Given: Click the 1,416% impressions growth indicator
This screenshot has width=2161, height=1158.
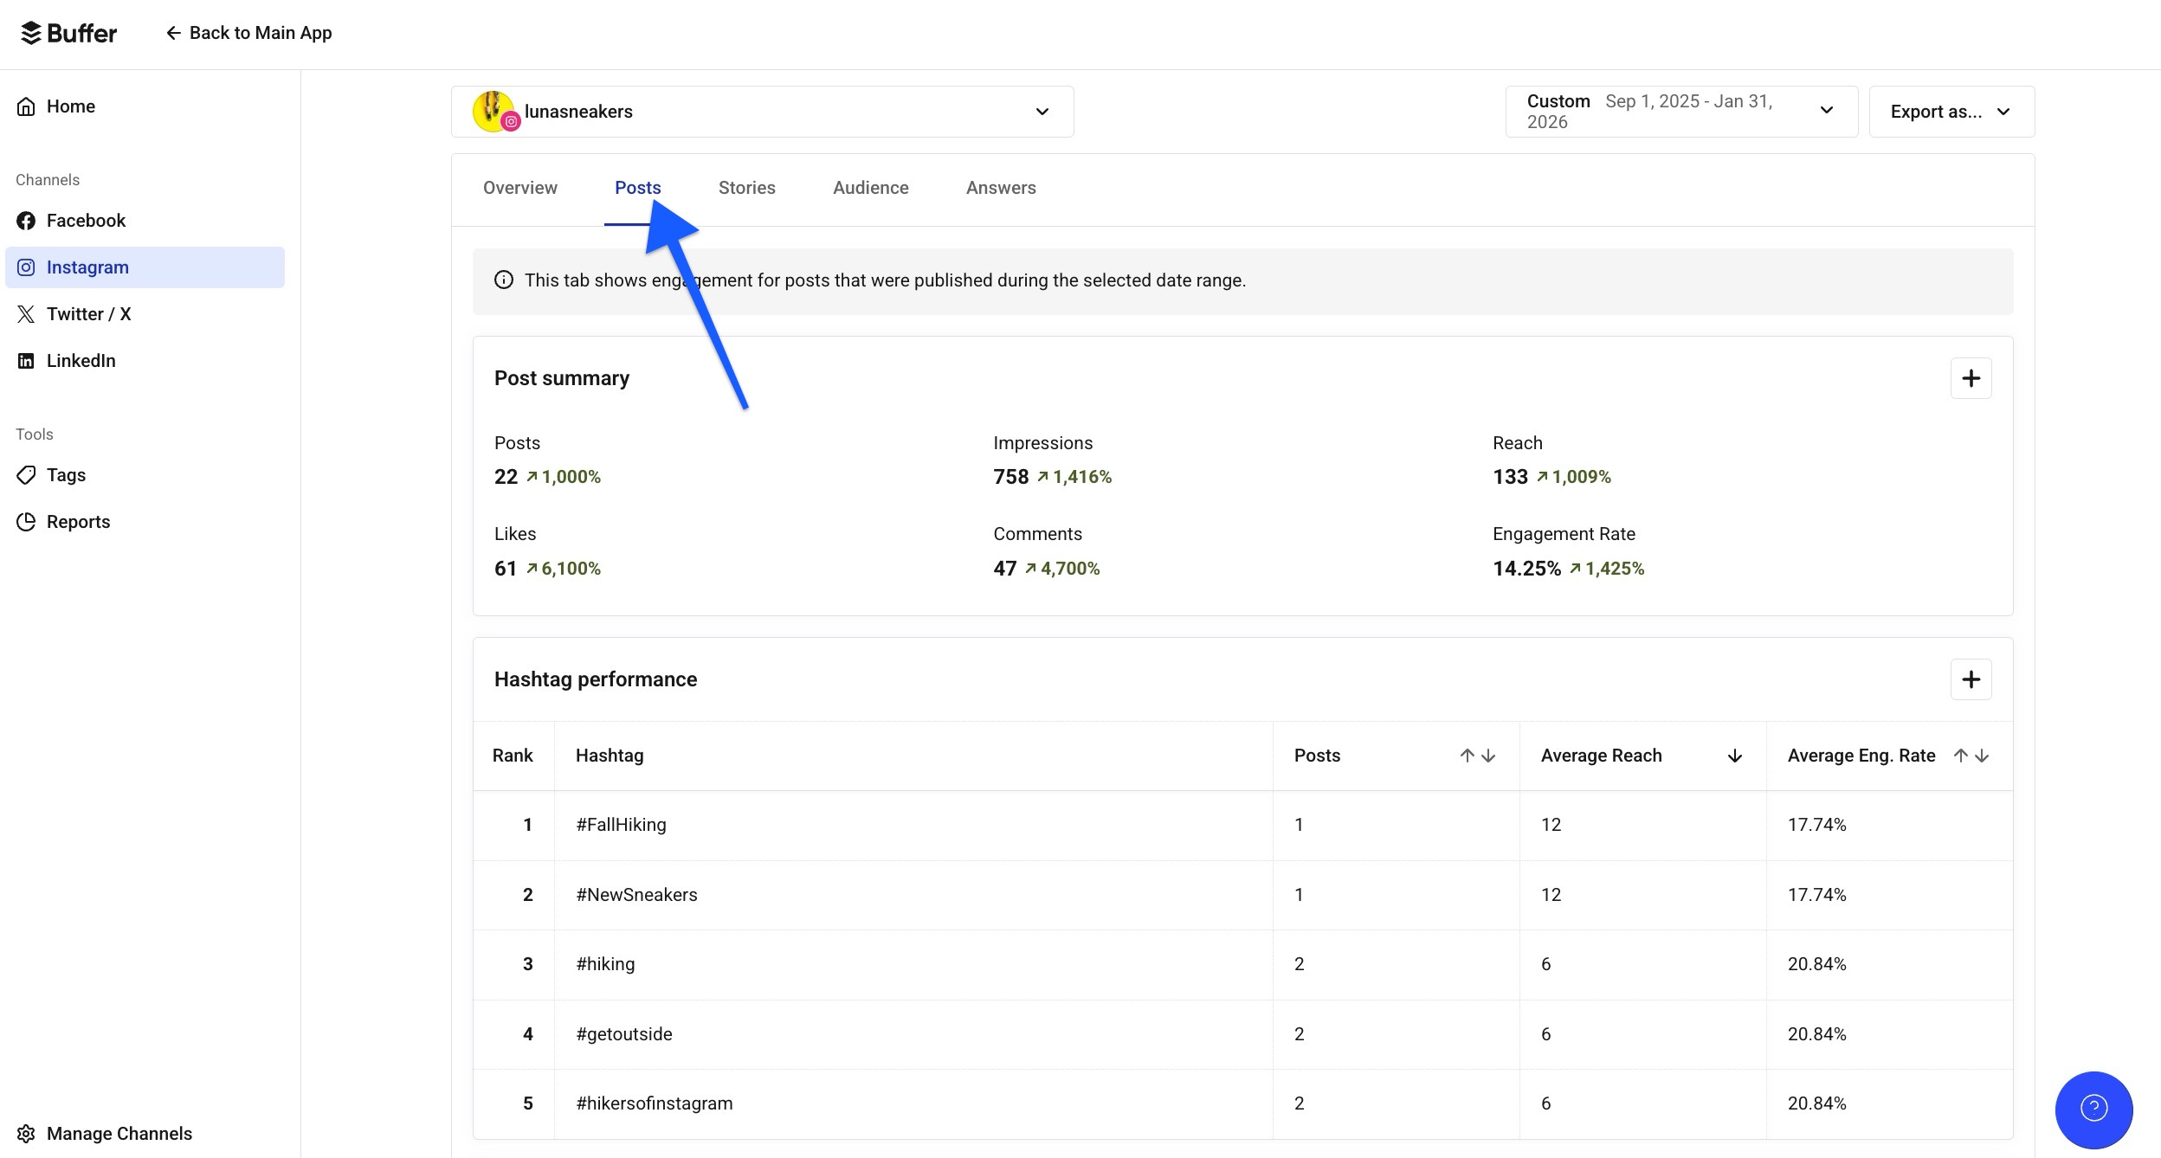Looking at the screenshot, I should click(x=1074, y=477).
